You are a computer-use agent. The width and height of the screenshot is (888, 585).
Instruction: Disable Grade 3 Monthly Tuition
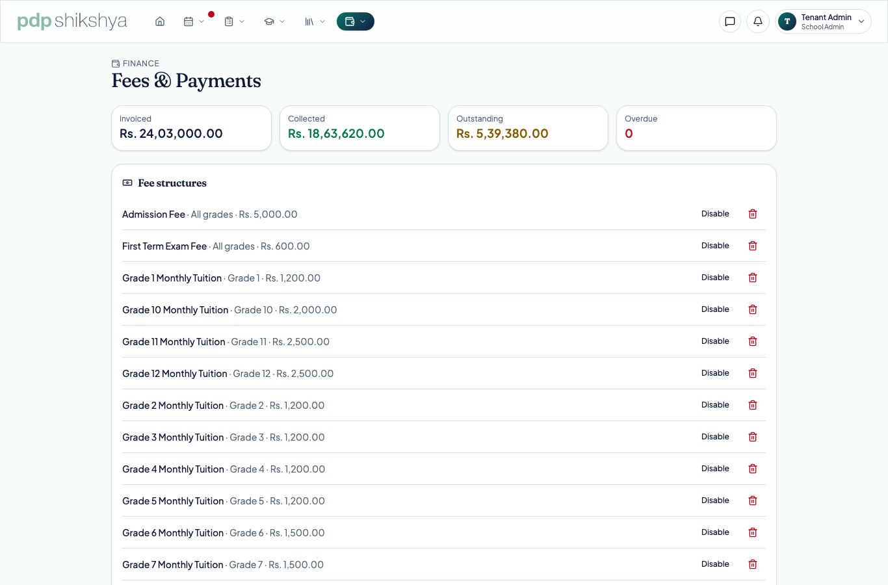715,437
